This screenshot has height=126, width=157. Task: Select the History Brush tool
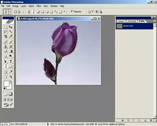tap(11, 47)
